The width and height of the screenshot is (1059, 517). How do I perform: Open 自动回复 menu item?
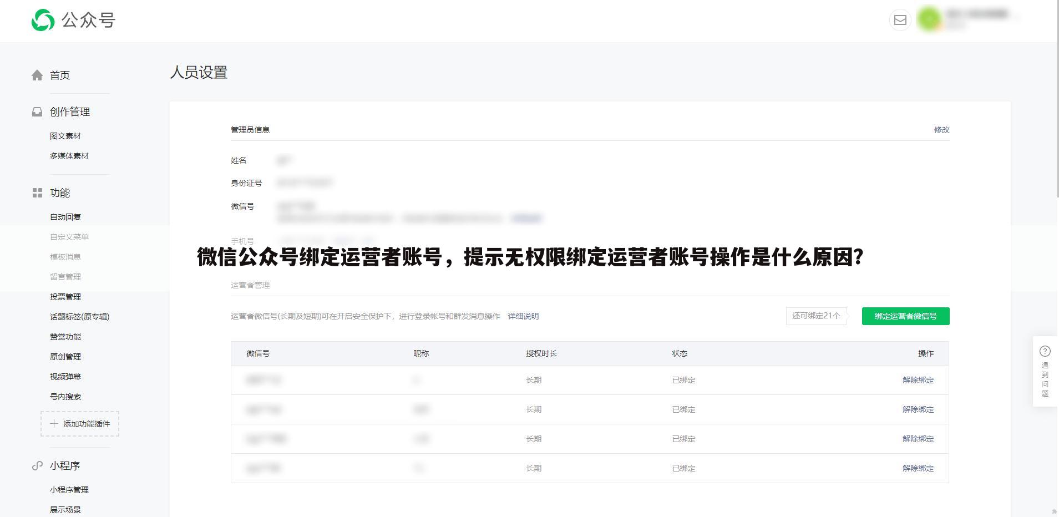tap(65, 217)
